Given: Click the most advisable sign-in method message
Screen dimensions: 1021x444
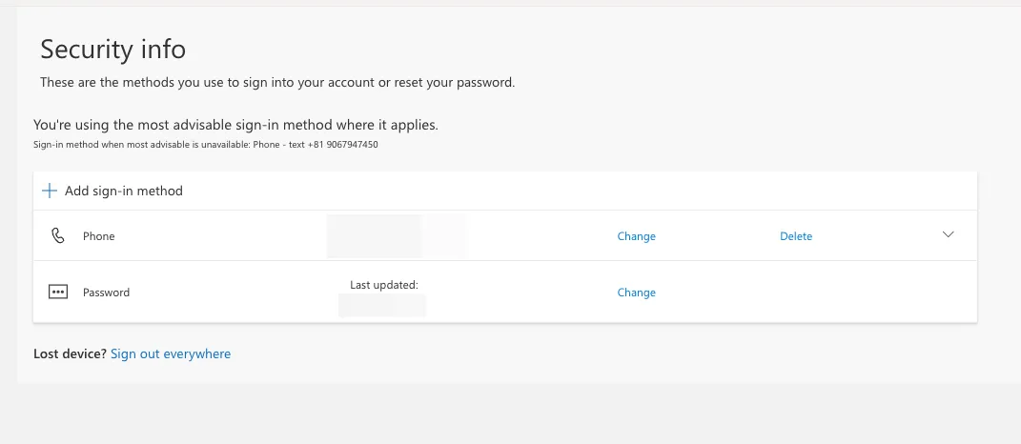Looking at the screenshot, I should point(235,125).
